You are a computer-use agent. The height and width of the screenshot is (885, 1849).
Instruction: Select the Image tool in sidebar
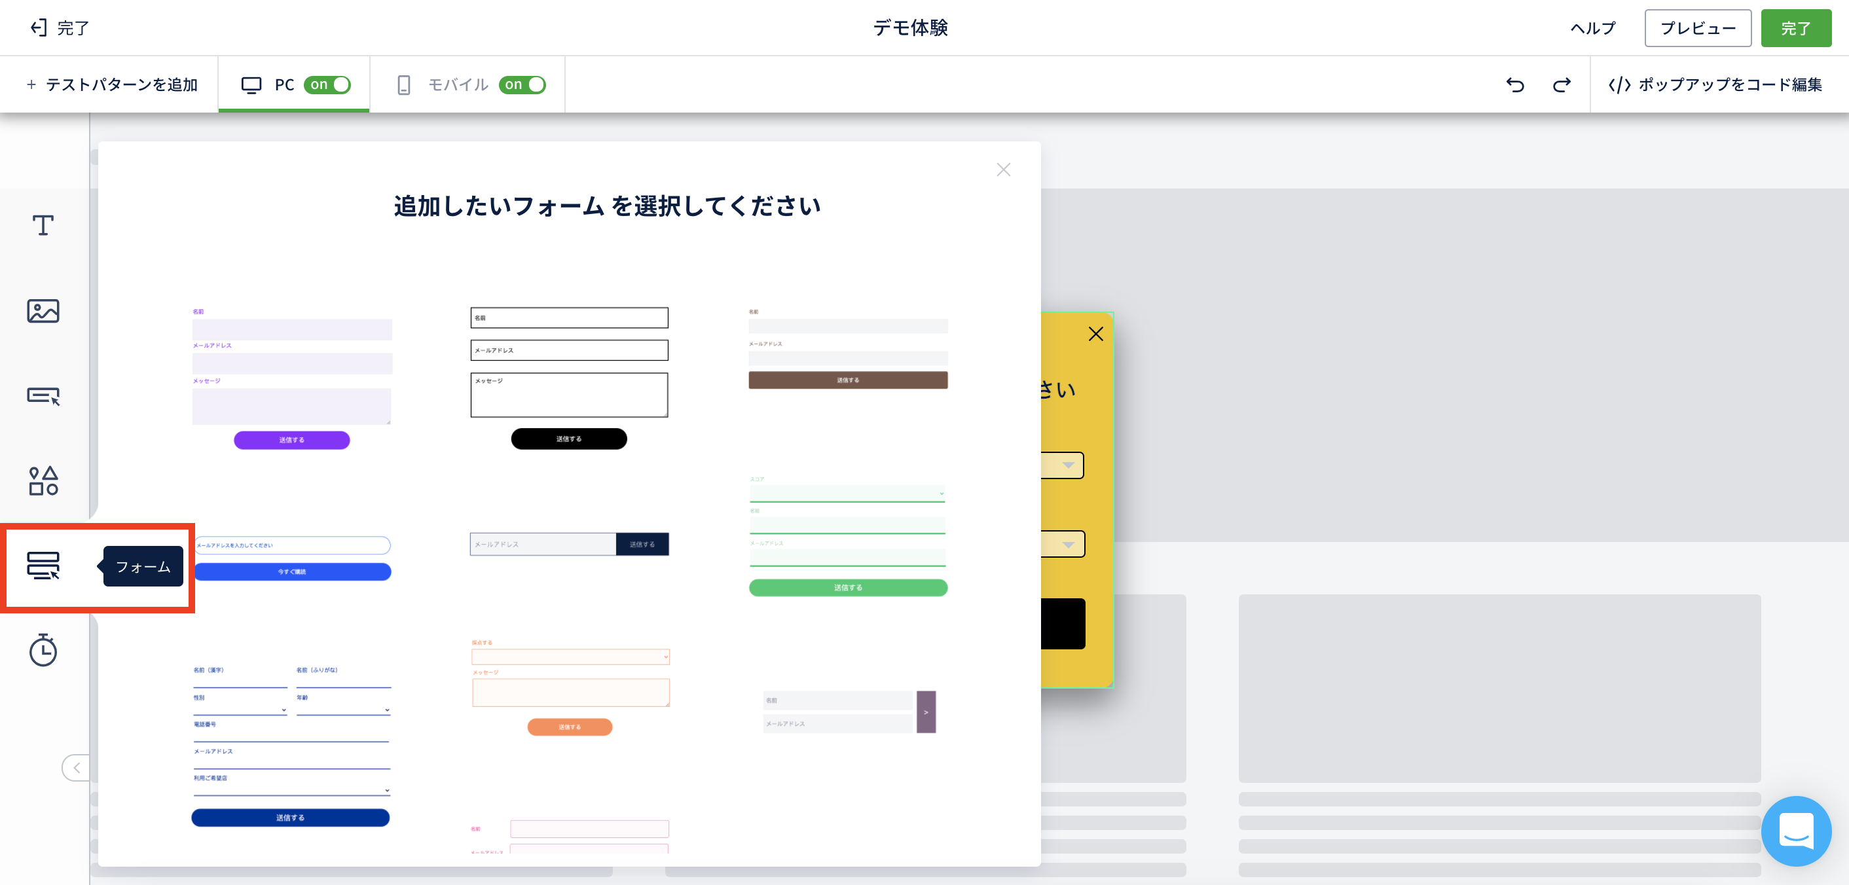pyautogui.click(x=43, y=311)
